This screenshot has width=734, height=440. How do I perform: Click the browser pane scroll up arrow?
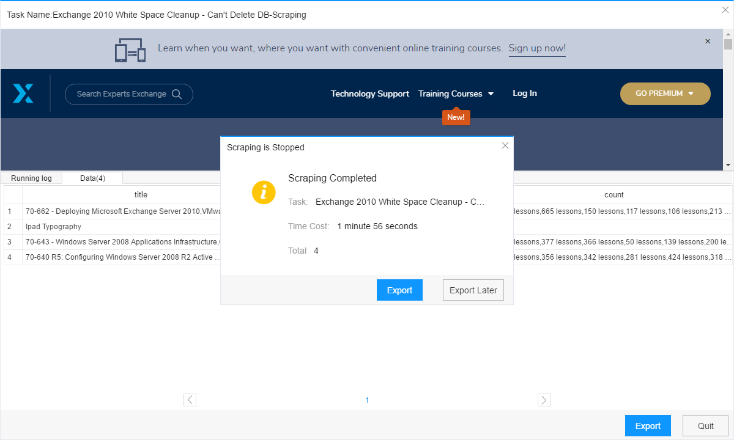(x=728, y=34)
